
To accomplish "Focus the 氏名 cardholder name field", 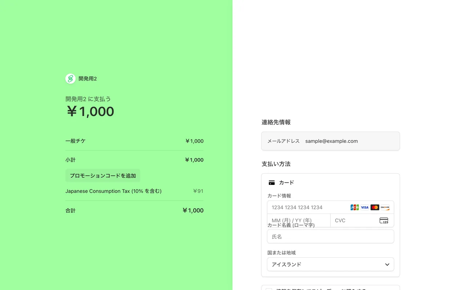I will (x=331, y=236).
